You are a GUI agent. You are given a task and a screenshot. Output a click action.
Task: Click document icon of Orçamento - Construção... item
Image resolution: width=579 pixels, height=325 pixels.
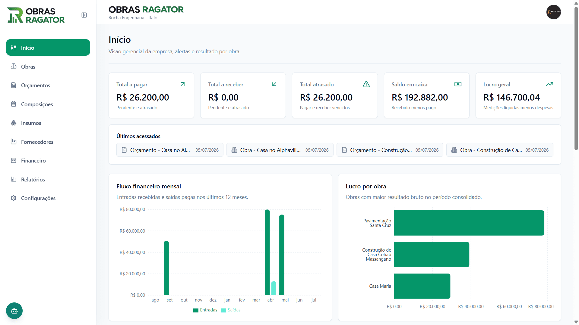click(x=344, y=150)
